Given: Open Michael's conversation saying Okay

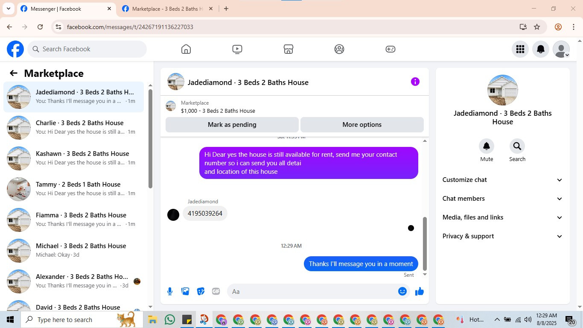Looking at the screenshot, I should click(x=74, y=251).
